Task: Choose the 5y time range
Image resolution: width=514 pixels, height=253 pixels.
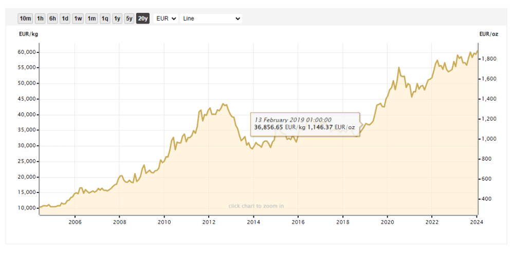Action: click(x=130, y=18)
